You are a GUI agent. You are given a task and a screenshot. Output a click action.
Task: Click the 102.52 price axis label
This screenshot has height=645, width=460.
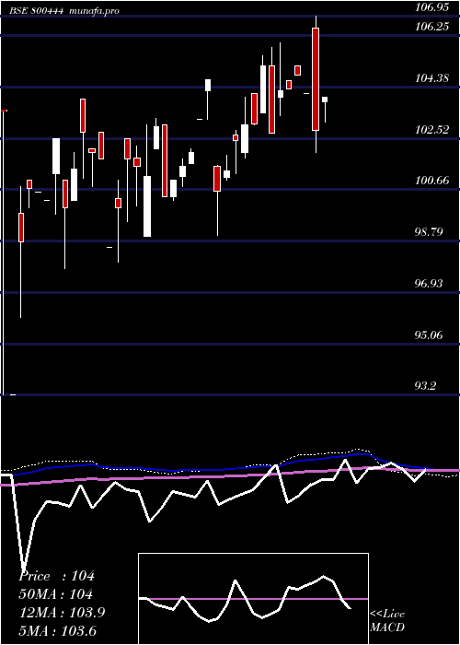point(431,129)
